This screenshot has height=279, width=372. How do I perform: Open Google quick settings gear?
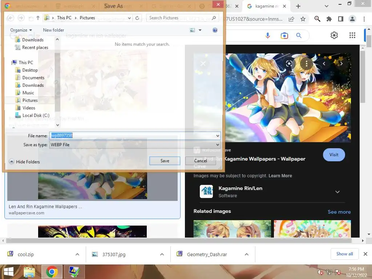click(x=334, y=35)
